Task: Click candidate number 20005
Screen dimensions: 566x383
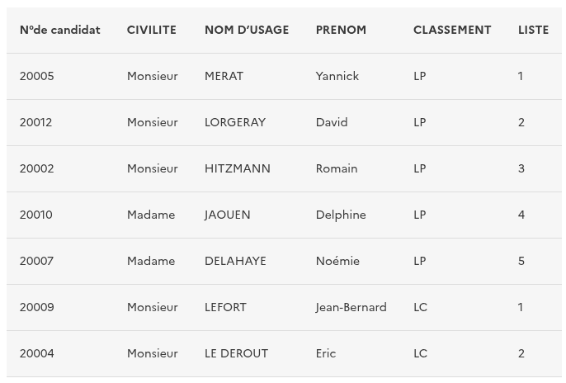Action: (37, 76)
